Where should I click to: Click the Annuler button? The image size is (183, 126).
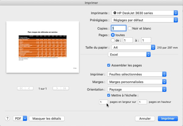click(x=145, y=119)
